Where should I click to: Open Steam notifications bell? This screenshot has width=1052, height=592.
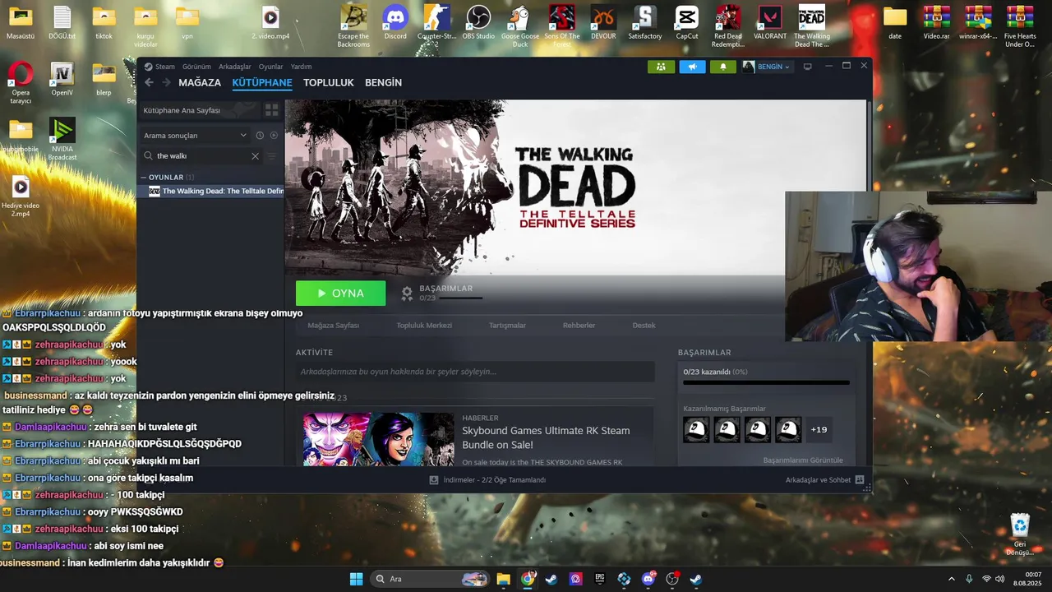coord(722,67)
